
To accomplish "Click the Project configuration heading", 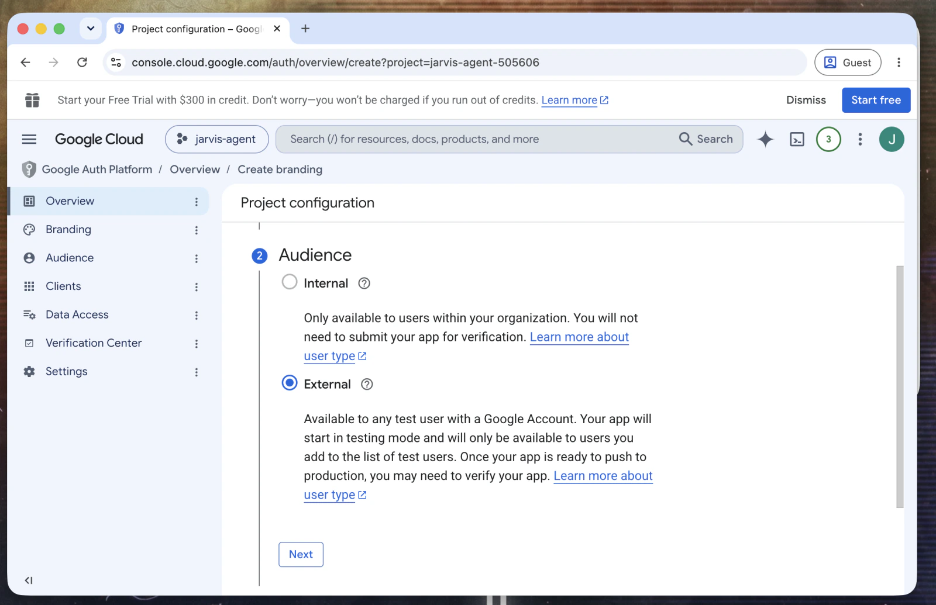I will (x=308, y=203).
